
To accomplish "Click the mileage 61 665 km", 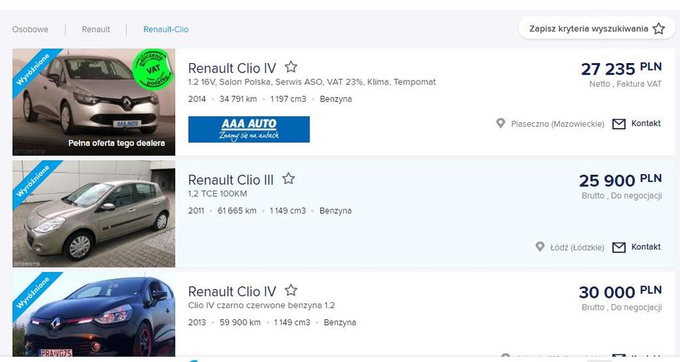I will 237,211.
